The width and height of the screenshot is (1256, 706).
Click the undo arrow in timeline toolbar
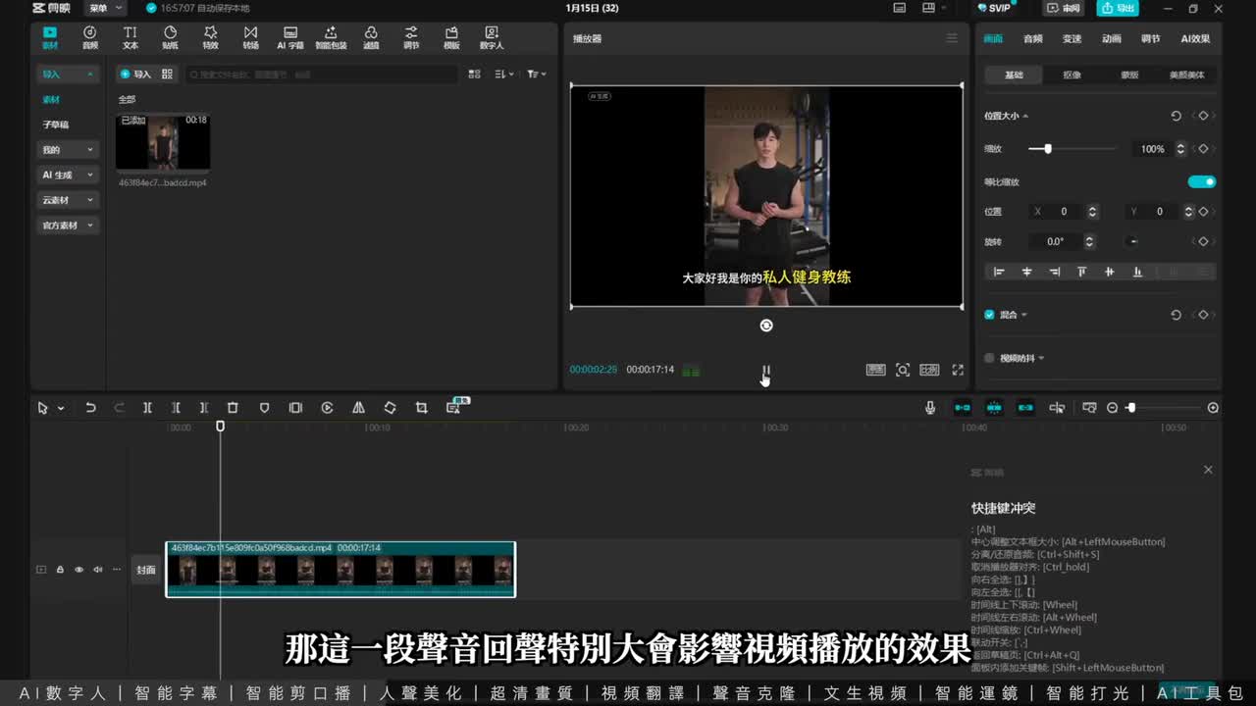pyautogui.click(x=90, y=408)
